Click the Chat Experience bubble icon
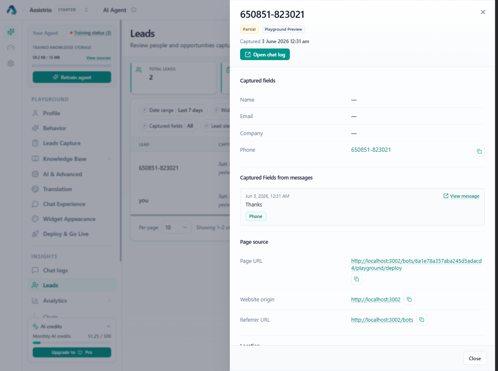This screenshot has width=498, height=371. (35, 204)
